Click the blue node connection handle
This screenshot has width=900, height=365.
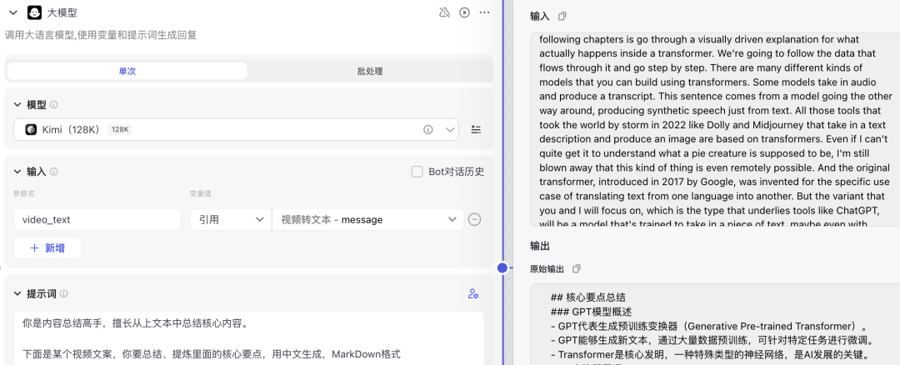(x=502, y=268)
